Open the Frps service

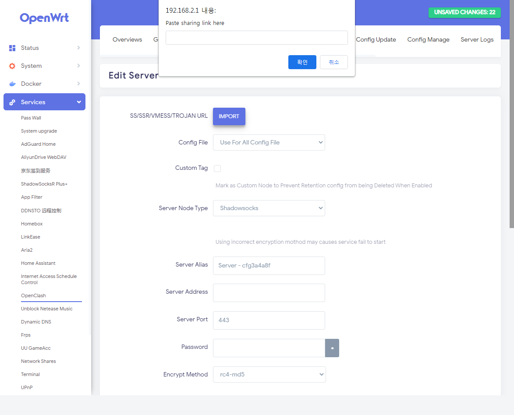click(26, 335)
